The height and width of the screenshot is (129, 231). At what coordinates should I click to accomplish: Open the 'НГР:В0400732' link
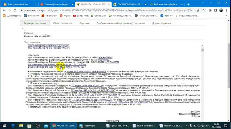(112, 62)
